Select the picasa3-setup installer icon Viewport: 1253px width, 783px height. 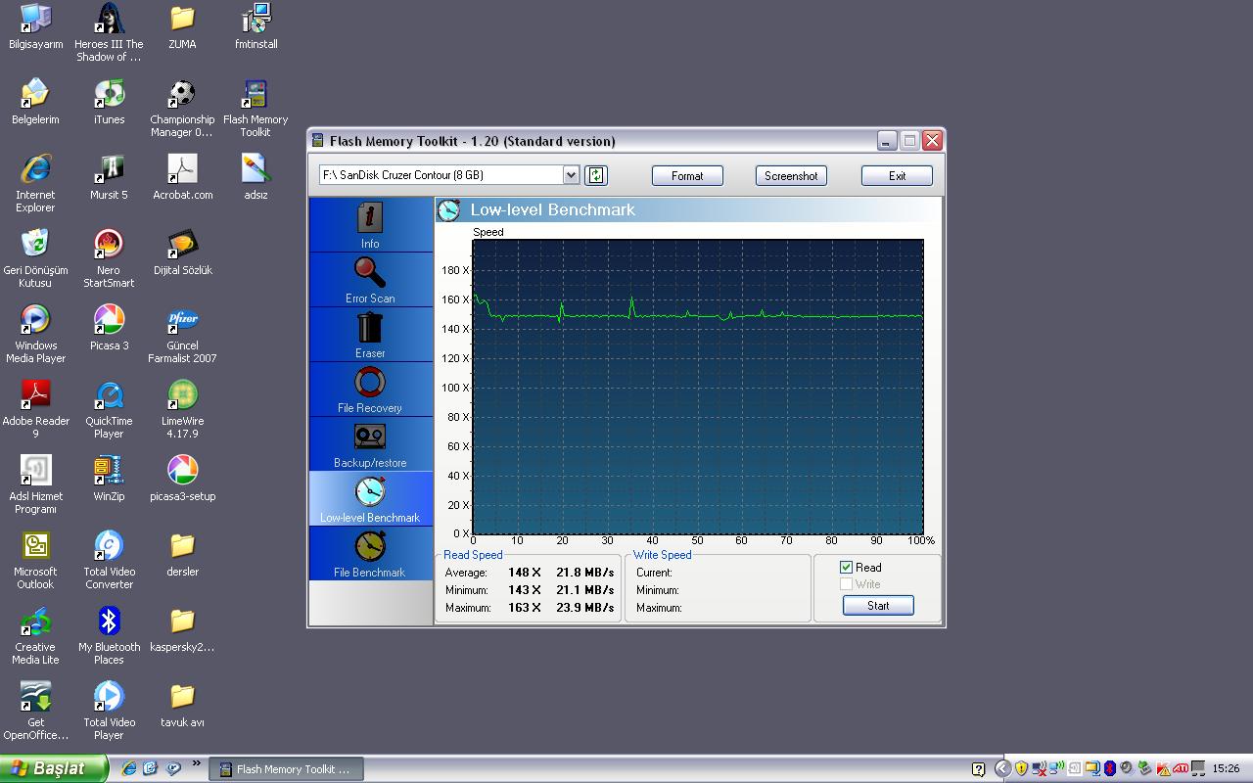(182, 479)
